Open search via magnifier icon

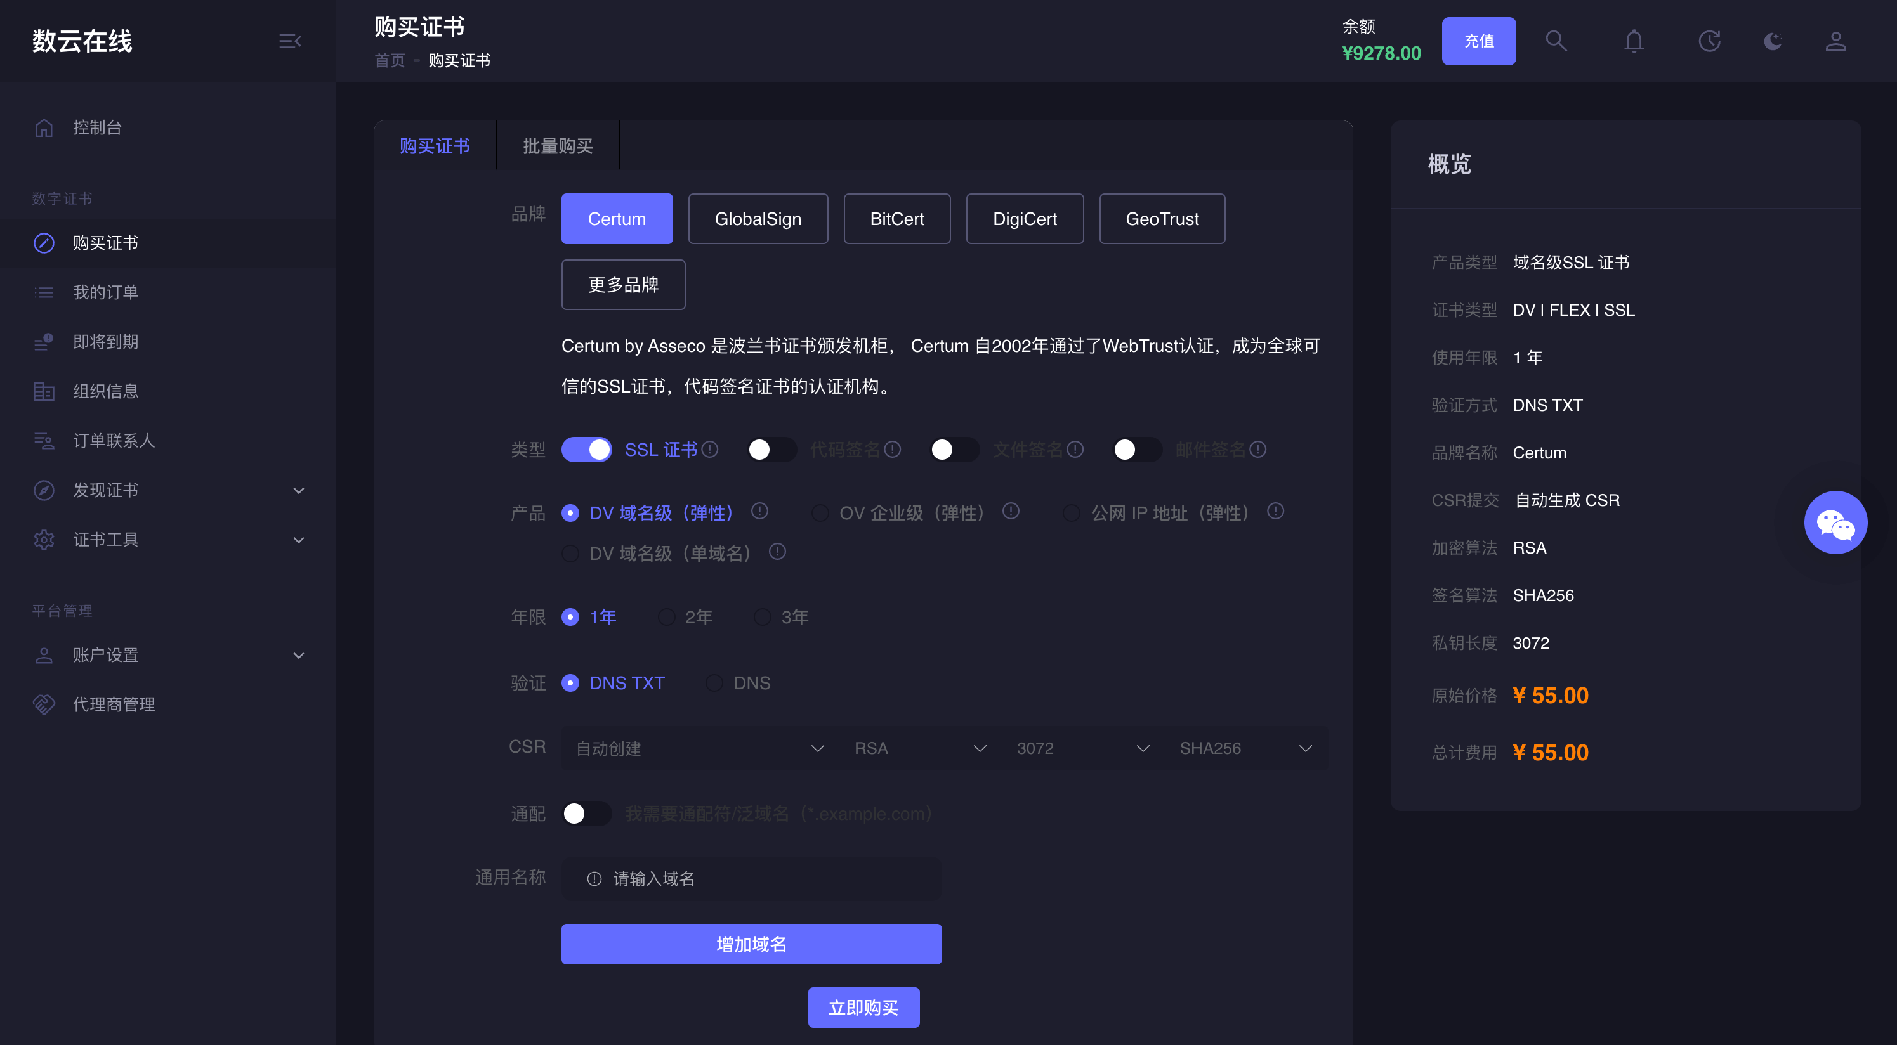tap(1555, 41)
